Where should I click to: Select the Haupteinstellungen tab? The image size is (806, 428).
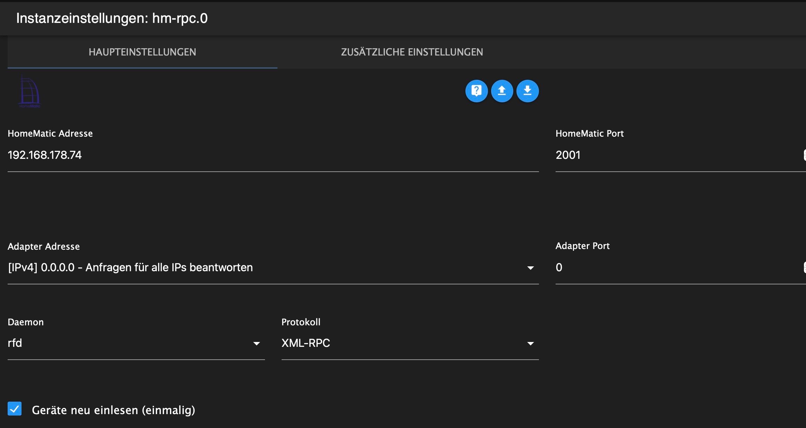pyautogui.click(x=142, y=52)
